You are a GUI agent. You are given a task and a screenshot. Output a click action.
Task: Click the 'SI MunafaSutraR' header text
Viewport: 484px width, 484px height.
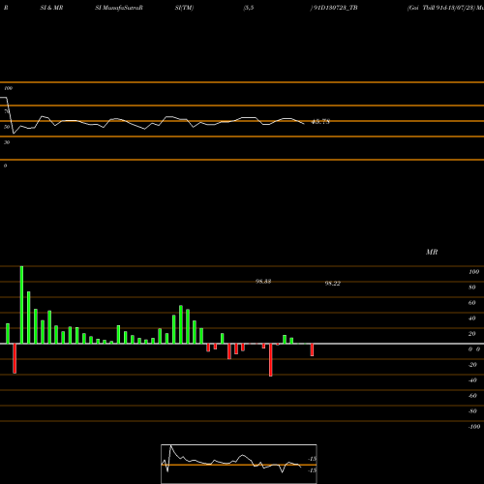[x=119, y=8]
